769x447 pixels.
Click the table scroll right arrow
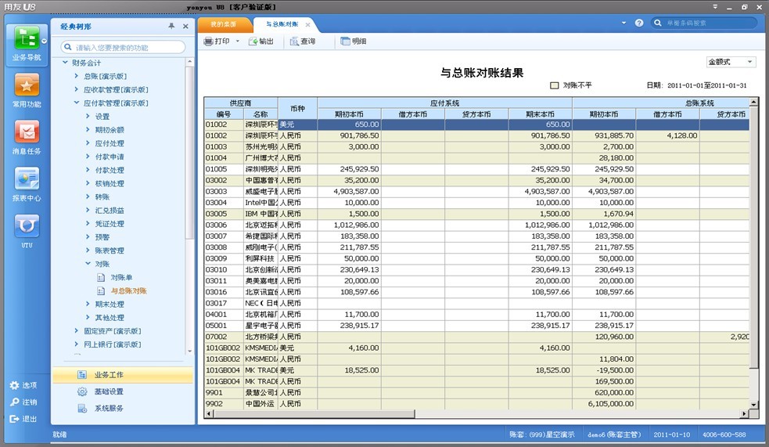[x=745, y=414]
